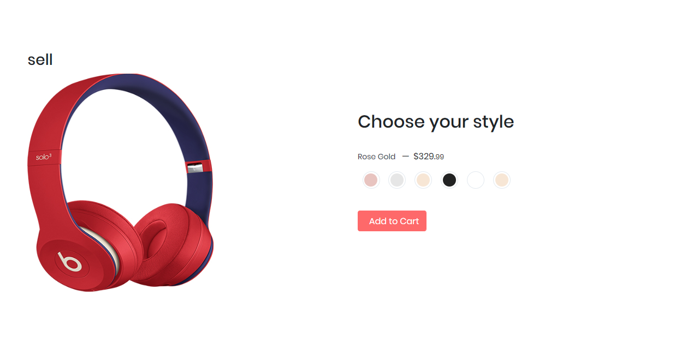The height and width of the screenshot is (342, 699).
Task: Click the Rose Gold color name label
Action: tap(377, 157)
